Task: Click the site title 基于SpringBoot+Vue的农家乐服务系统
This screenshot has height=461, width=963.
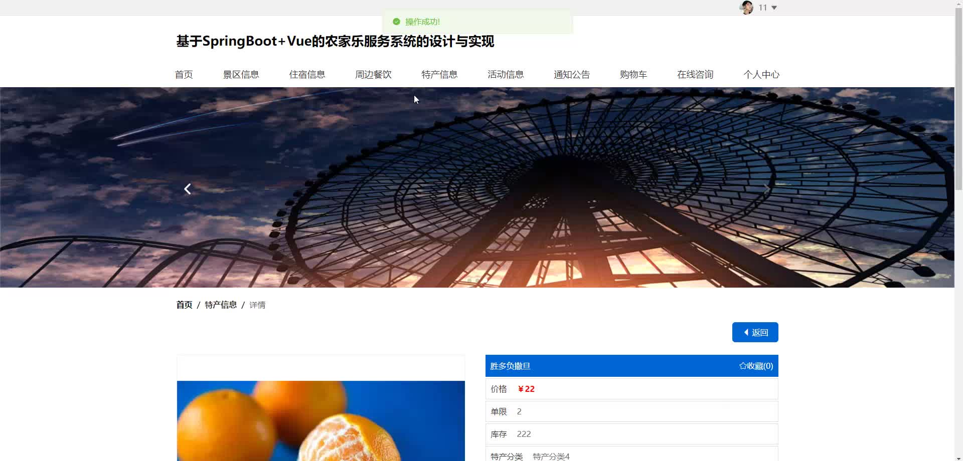Action: 335,41
